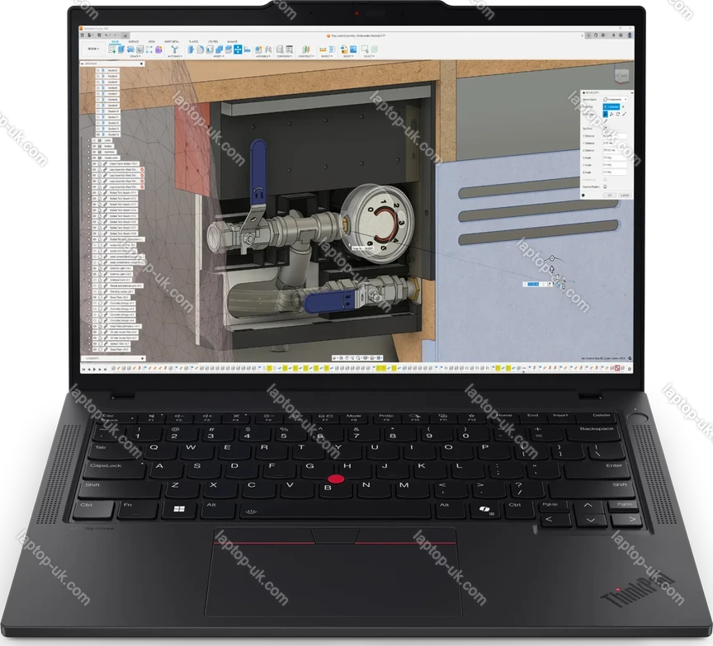Switch to the Surface tab
Image resolution: width=713 pixels, height=646 pixels.
point(134,40)
